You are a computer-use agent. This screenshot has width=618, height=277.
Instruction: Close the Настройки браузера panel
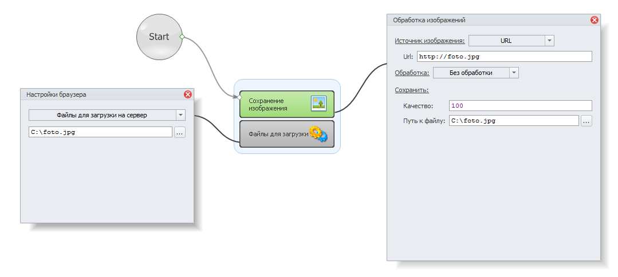coord(188,94)
